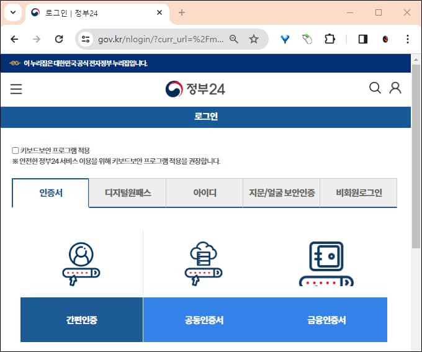The height and width of the screenshot is (352, 422).
Task: Click the 로그인 page heading
Action: (206, 116)
